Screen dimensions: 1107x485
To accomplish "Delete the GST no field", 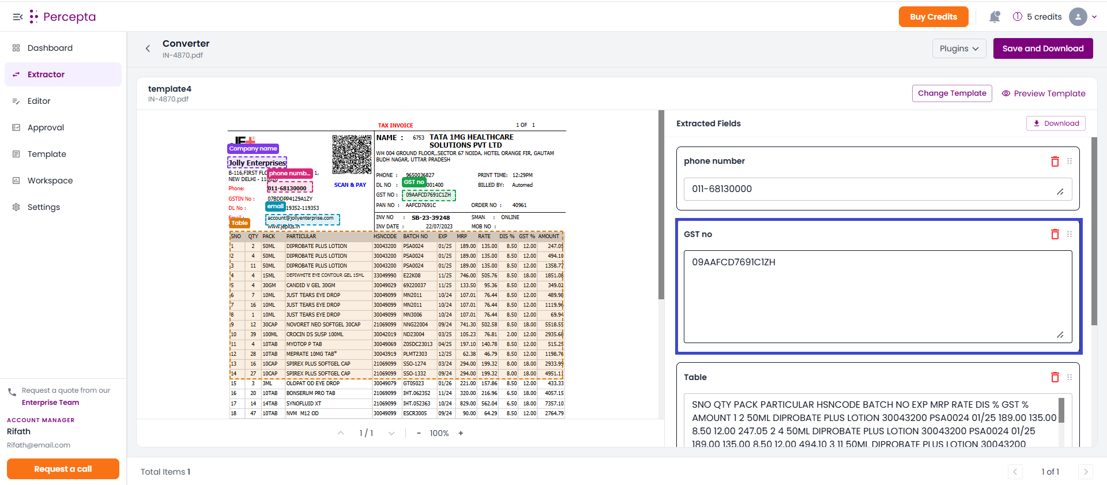I will (1055, 234).
